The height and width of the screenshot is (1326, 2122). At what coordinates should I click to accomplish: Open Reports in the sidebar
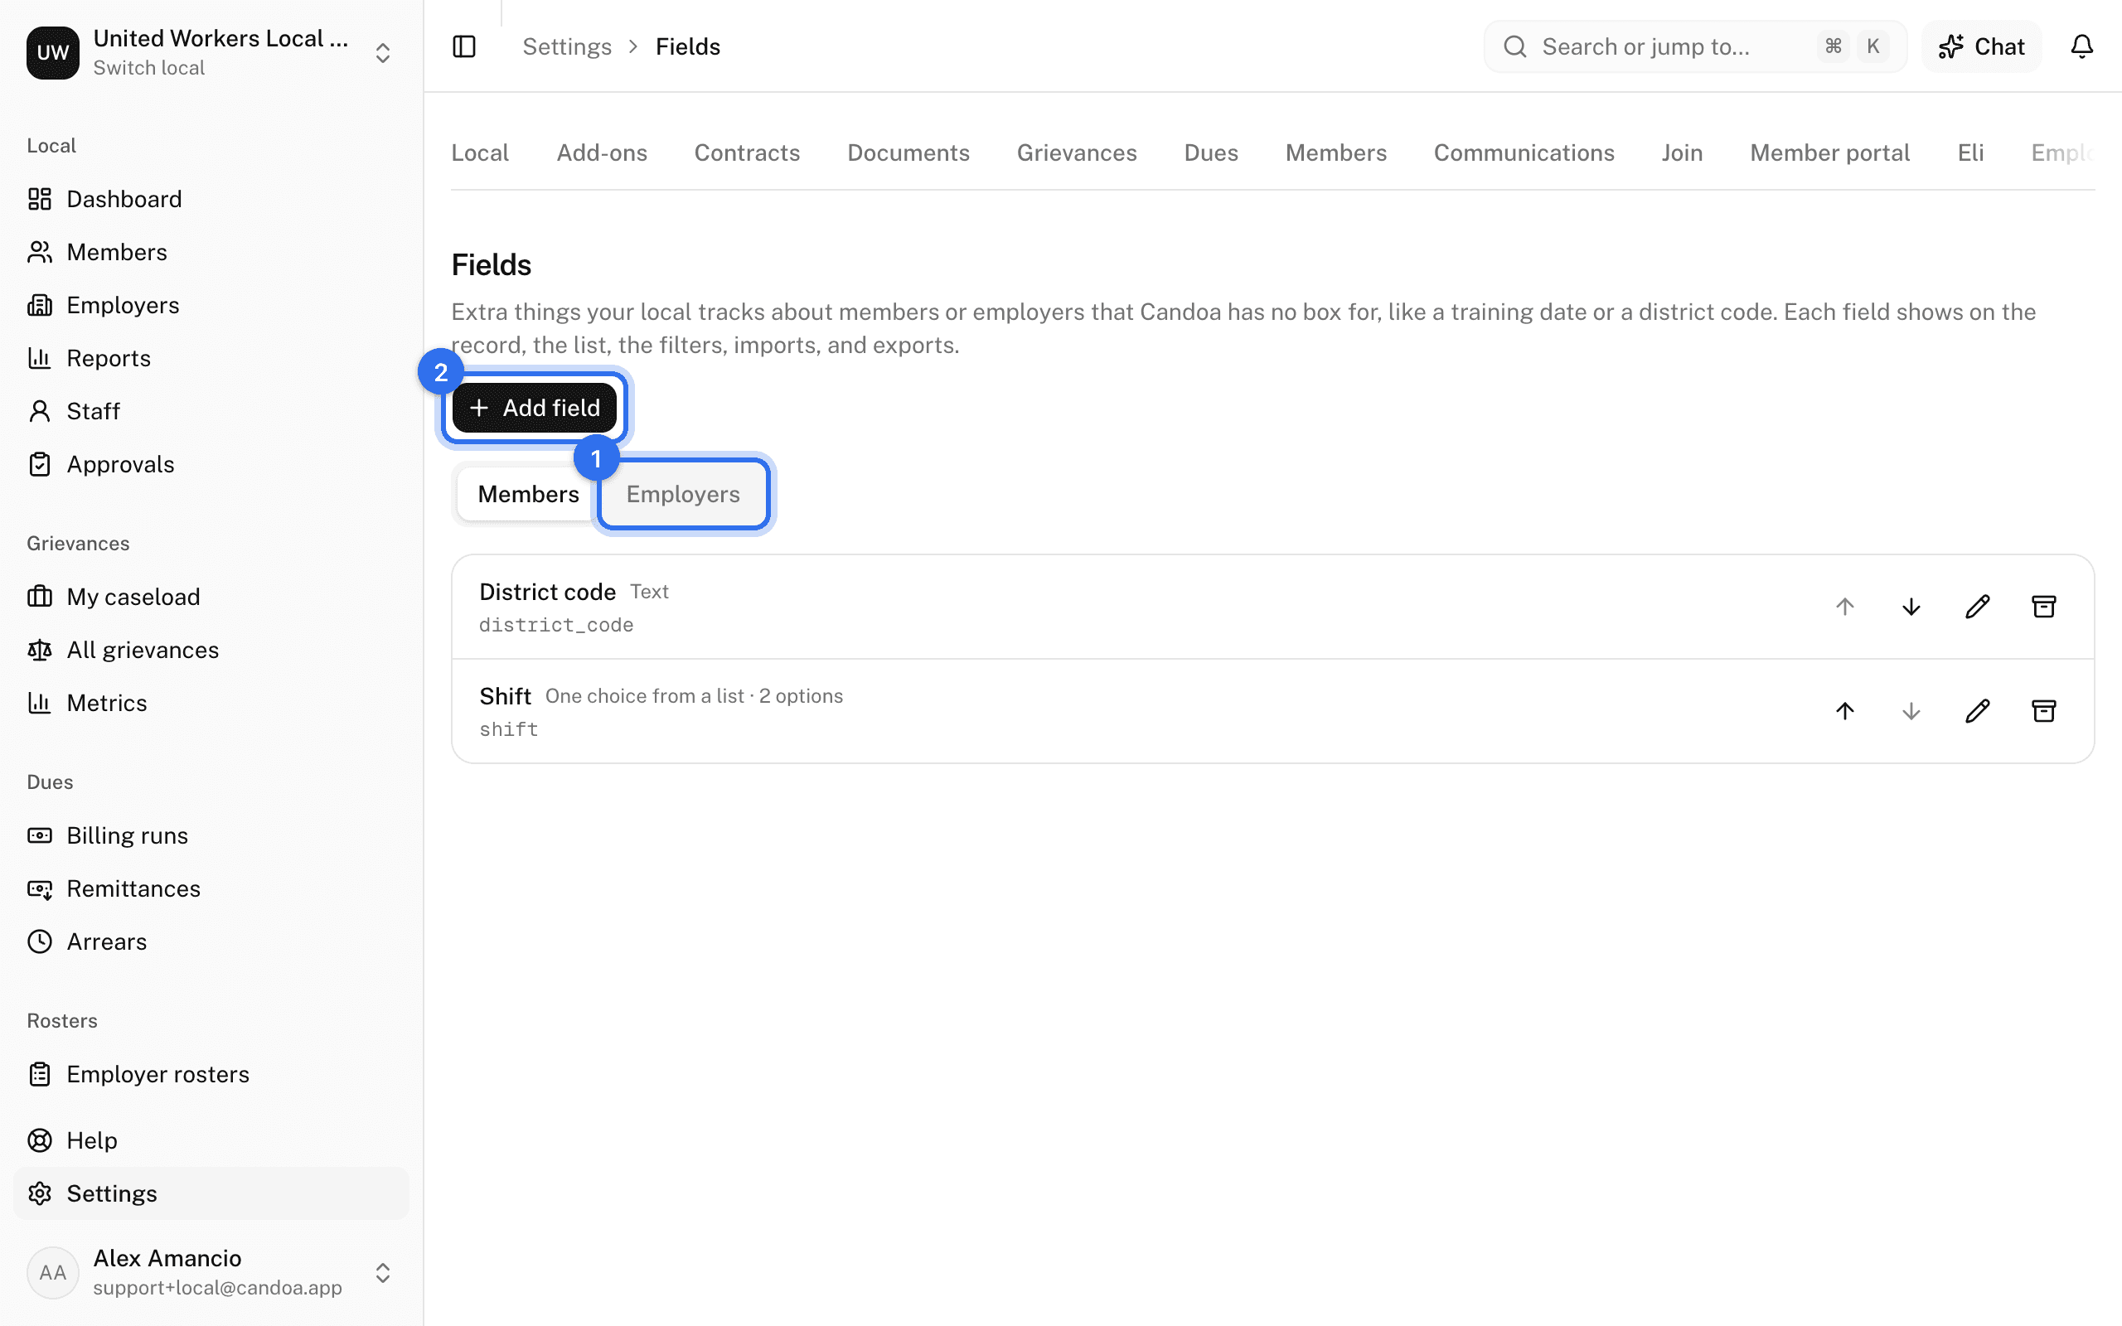(211, 358)
